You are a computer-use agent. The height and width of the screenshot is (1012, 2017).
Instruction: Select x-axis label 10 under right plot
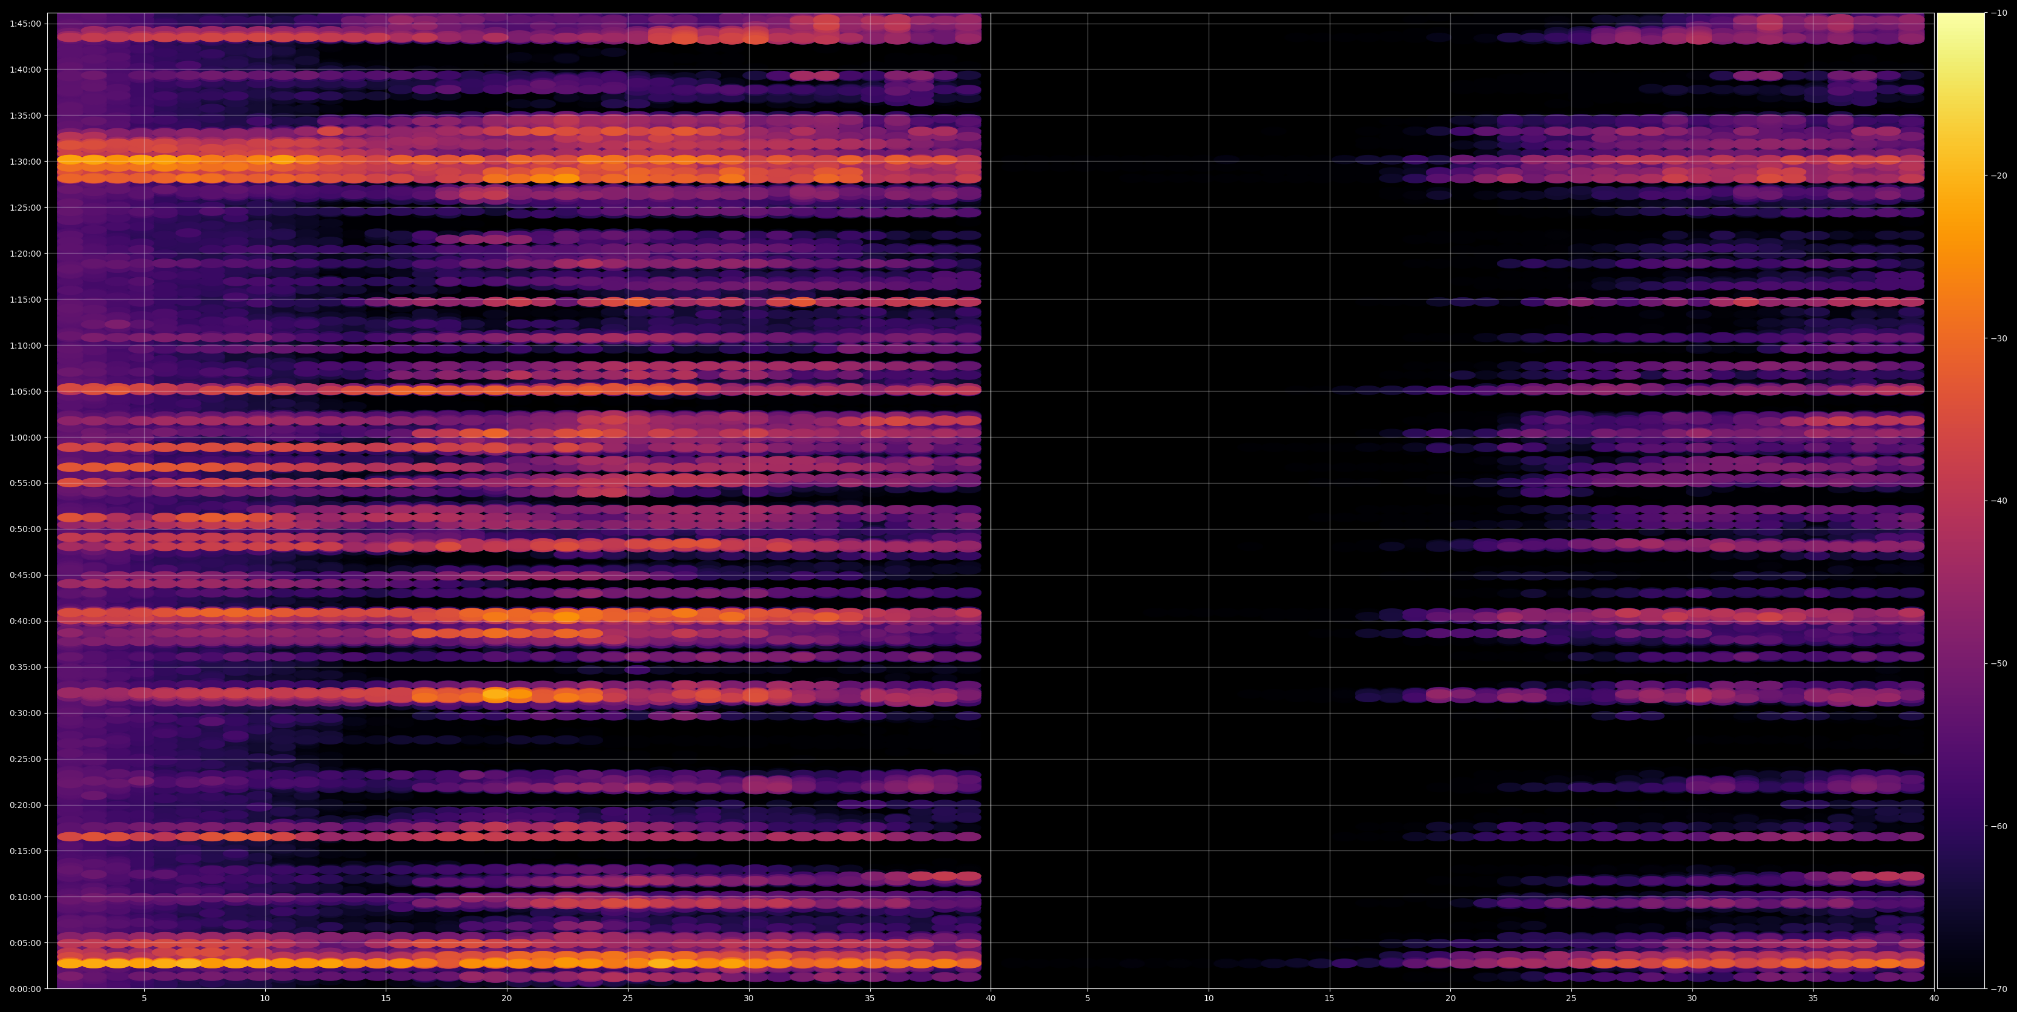tap(1208, 999)
